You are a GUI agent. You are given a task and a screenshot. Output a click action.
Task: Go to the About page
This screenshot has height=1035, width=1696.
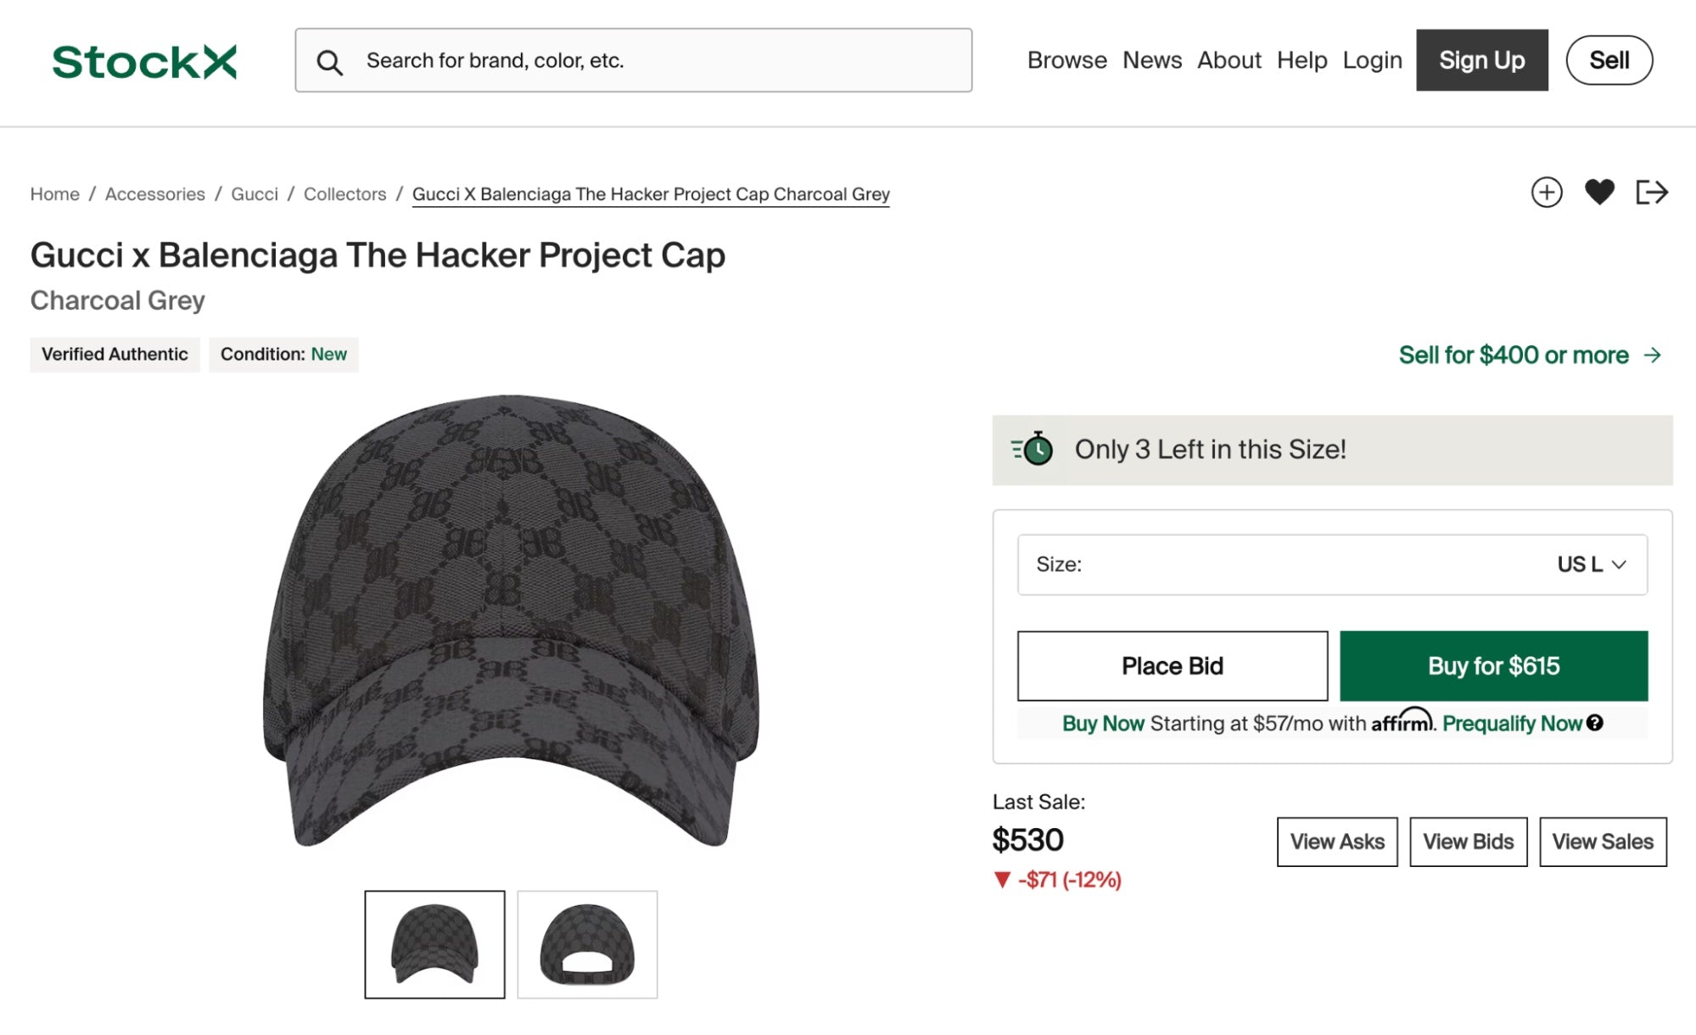click(x=1229, y=60)
